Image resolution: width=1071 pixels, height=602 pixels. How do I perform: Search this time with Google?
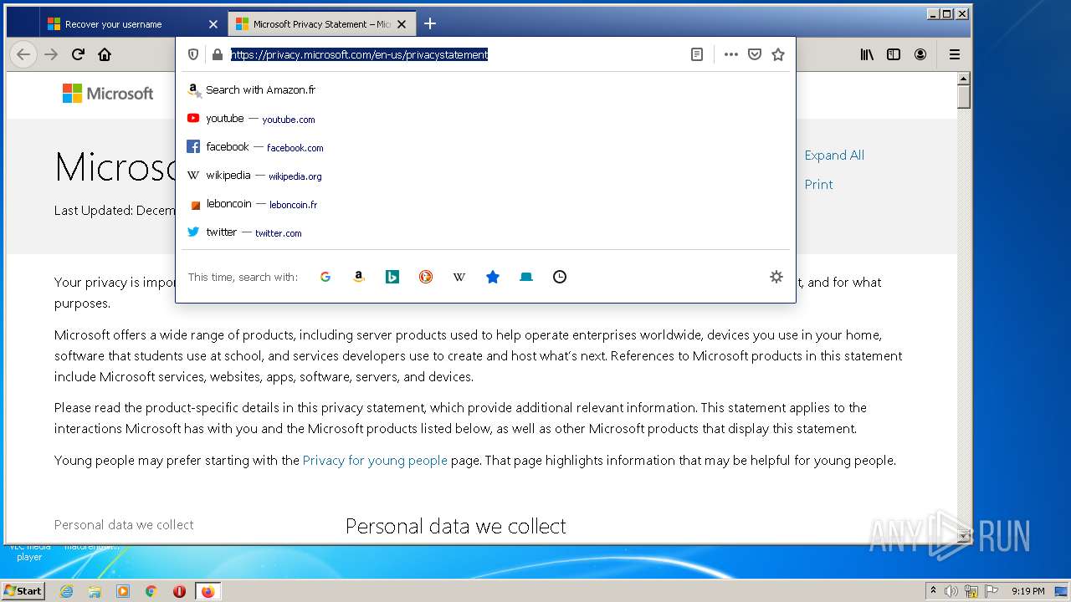click(x=325, y=277)
